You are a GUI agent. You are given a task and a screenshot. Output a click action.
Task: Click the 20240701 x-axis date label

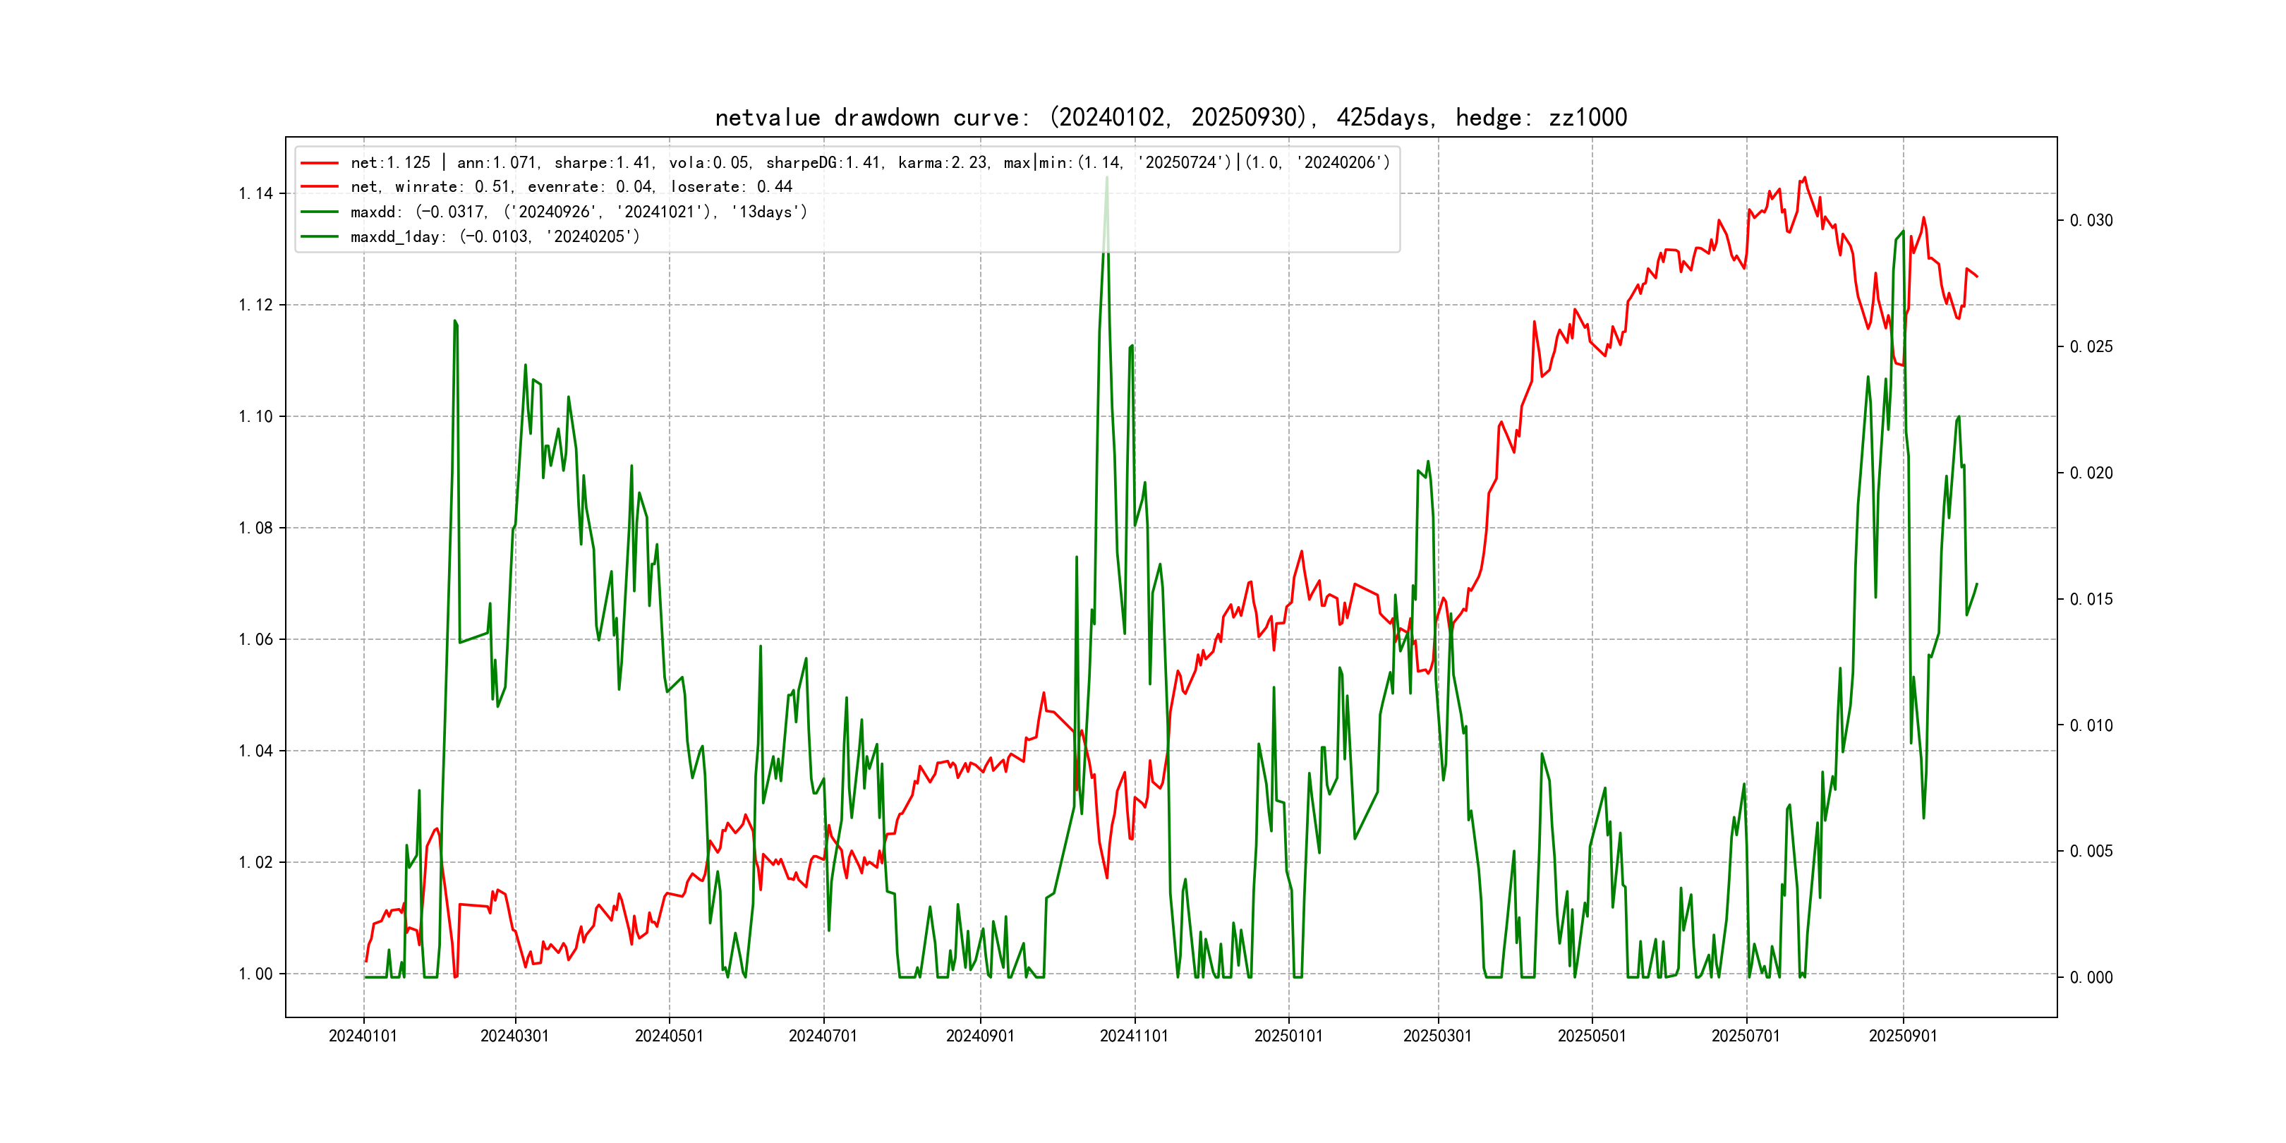(x=823, y=1036)
